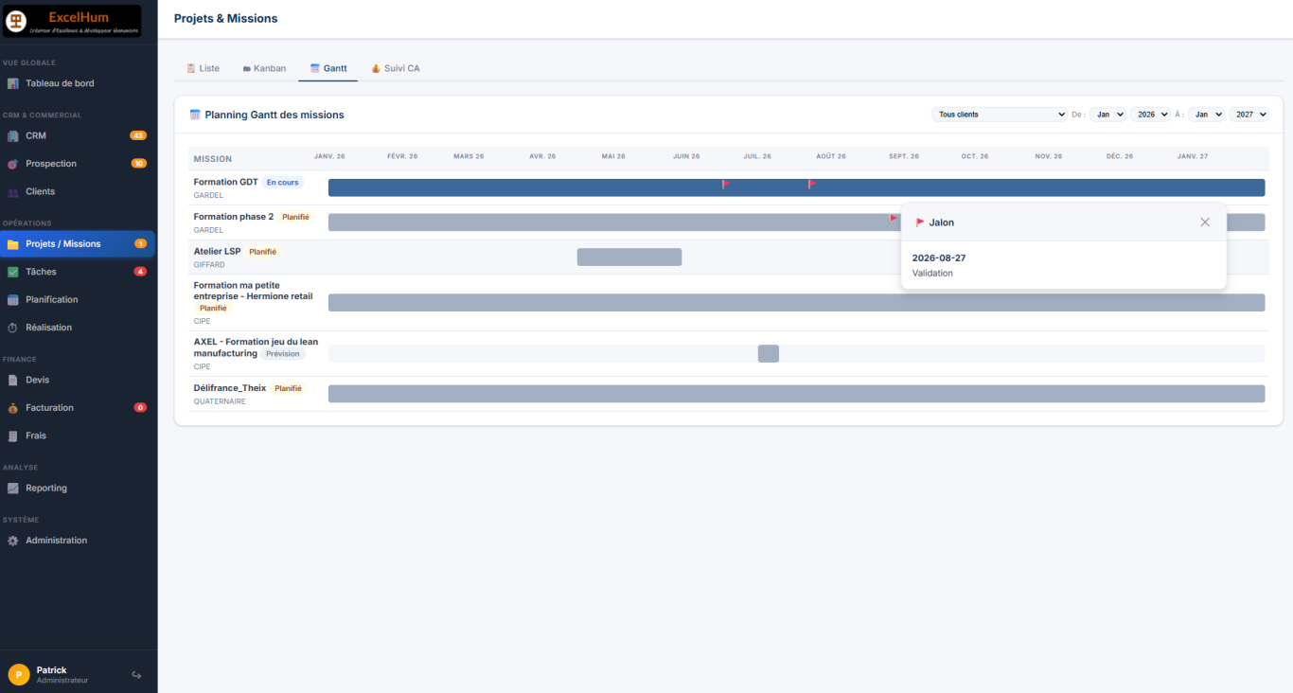Select the Gantt tab
This screenshot has width=1293, height=693.
pos(328,68)
